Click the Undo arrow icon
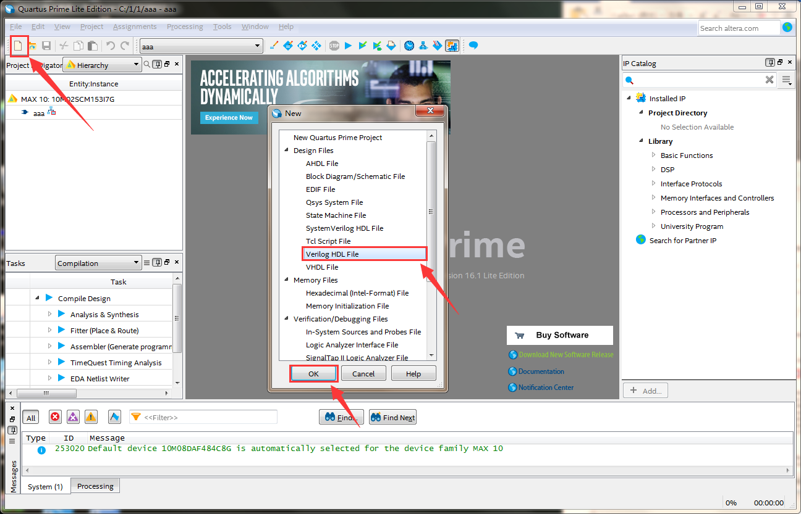 [x=111, y=46]
